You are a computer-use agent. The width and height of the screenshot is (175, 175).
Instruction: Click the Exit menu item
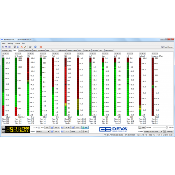23,43
